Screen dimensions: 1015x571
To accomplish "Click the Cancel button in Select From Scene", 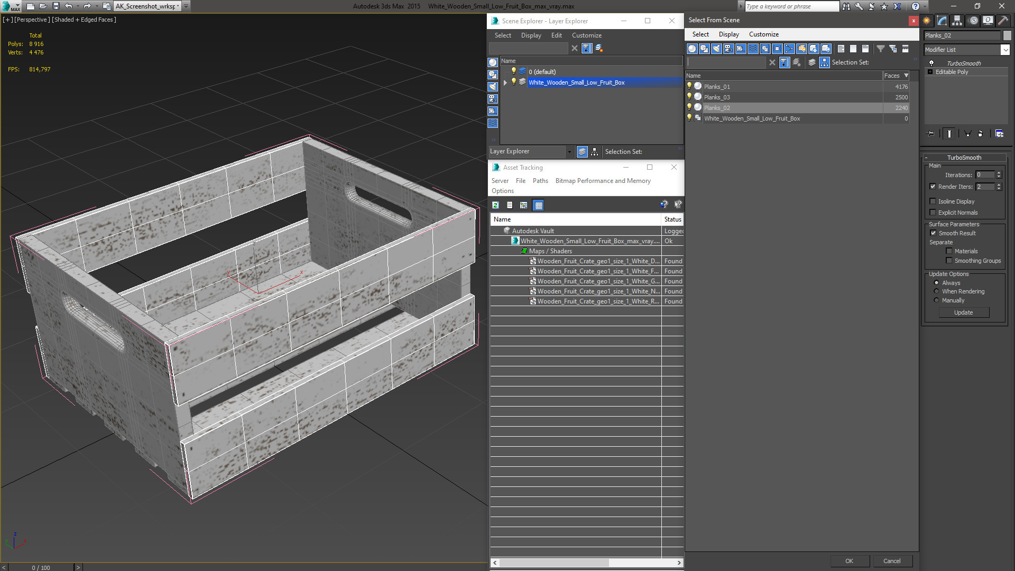I will pos(892,561).
